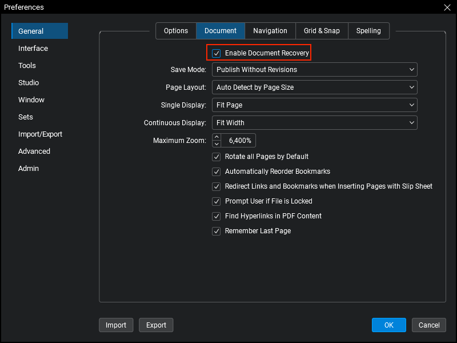
Task: Toggle Find Hyperlinks in PDF Content
Action: click(216, 216)
